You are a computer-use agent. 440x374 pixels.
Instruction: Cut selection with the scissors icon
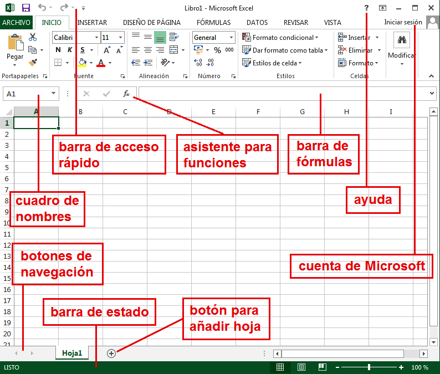tap(33, 37)
